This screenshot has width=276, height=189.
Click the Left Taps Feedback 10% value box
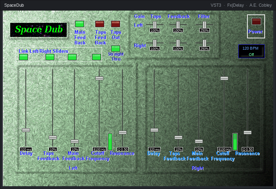point(53,149)
